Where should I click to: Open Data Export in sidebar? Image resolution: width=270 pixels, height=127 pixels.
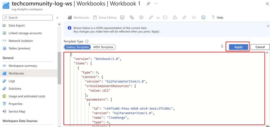click(16, 26)
